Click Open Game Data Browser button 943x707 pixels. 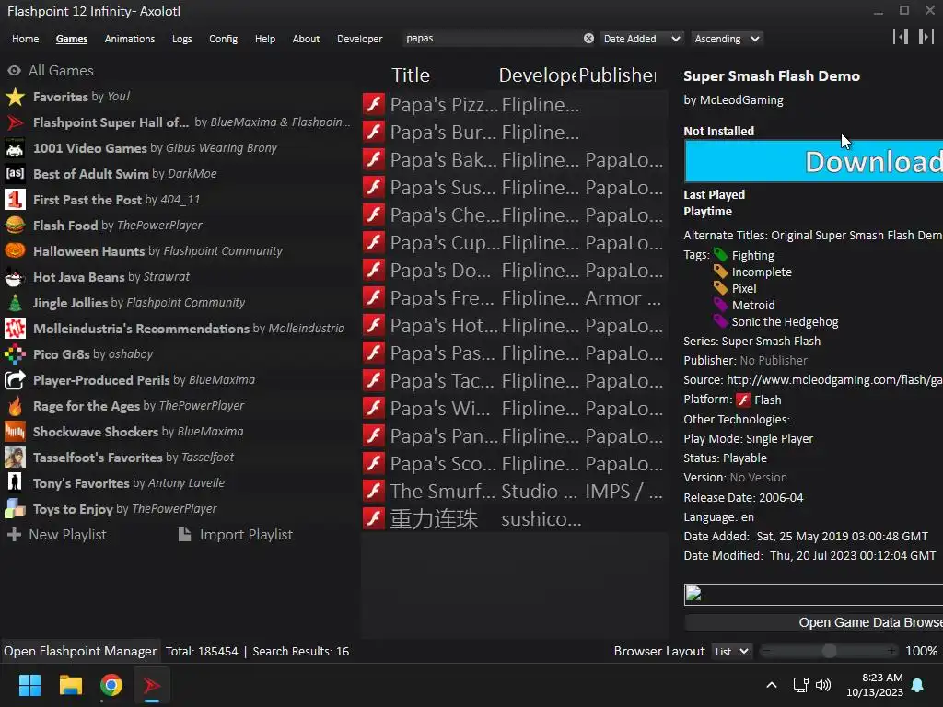814,623
